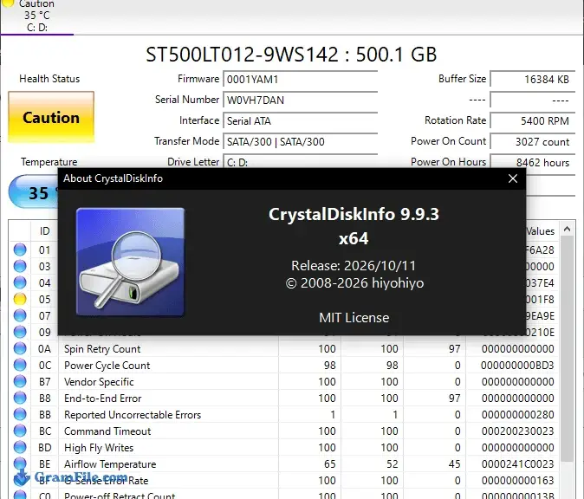Click the ID column header
The image size is (584, 499).
click(45, 231)
